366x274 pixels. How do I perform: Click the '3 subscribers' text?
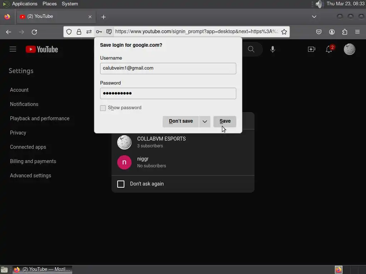[x=150, y=146]
